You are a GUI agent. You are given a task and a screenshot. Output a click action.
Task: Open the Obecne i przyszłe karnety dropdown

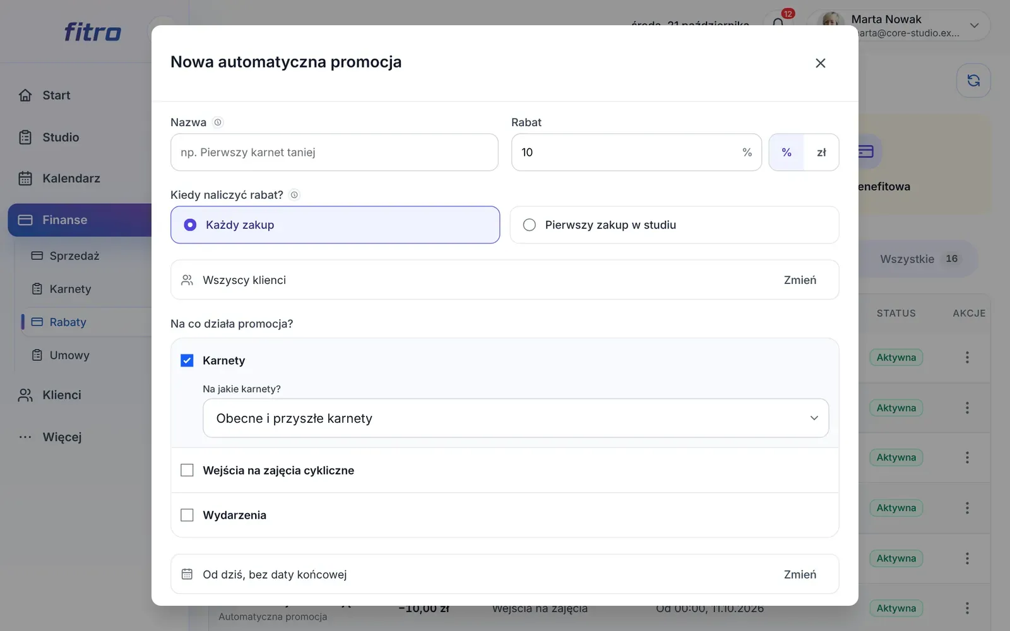(x=516, y=418)
